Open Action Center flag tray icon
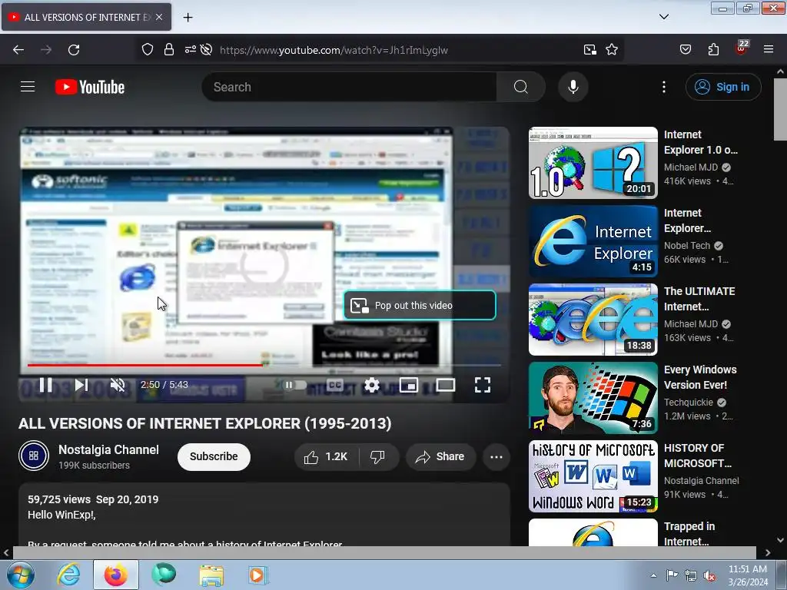The image size is (787, 590). coord(672,575)
